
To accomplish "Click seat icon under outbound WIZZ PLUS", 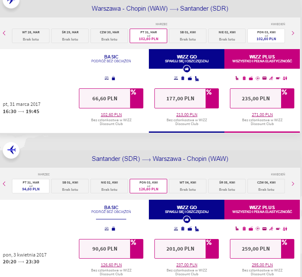I will click(x=237, y=78).
